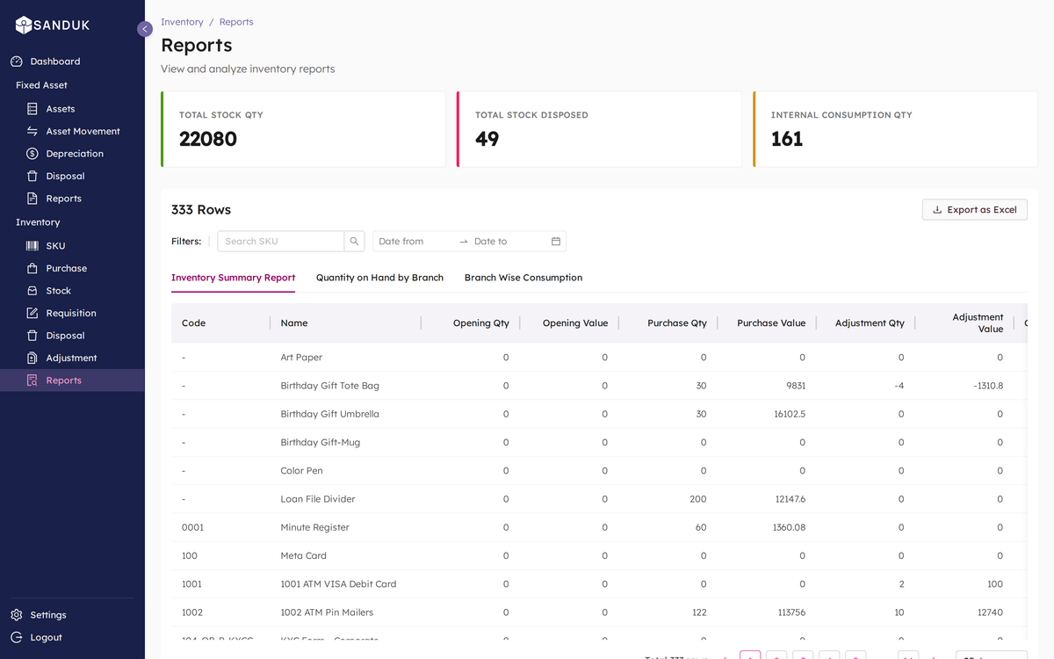Viewport: 1054px width, 659px height.
Task: Click the Purchase shopping bag icon
Action: point(32,268)
